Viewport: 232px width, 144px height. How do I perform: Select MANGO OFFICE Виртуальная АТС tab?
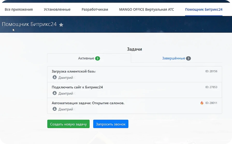point(147,10)
